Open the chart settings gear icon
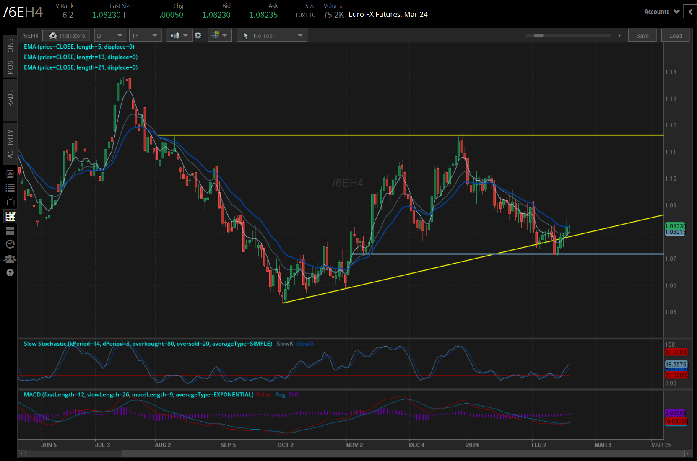This screenshot has height=461, width=697. click(198, 36)
